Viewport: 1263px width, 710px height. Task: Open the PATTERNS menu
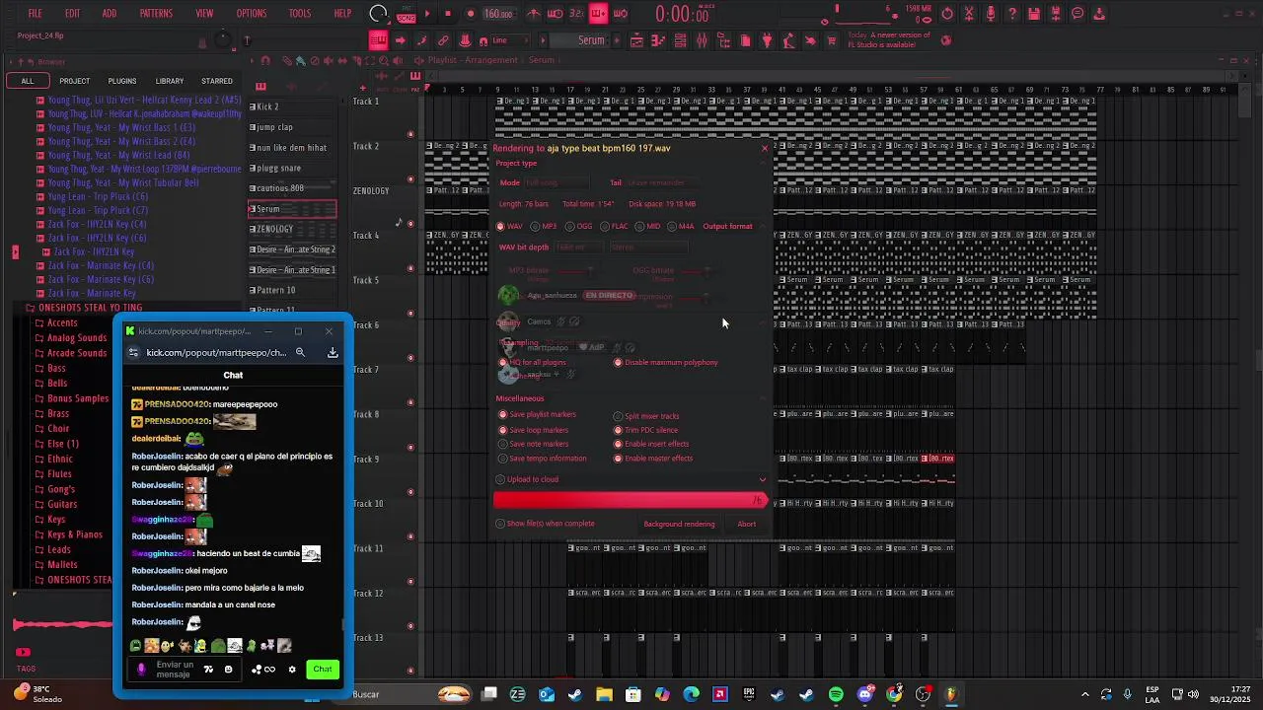coord(156,14)
